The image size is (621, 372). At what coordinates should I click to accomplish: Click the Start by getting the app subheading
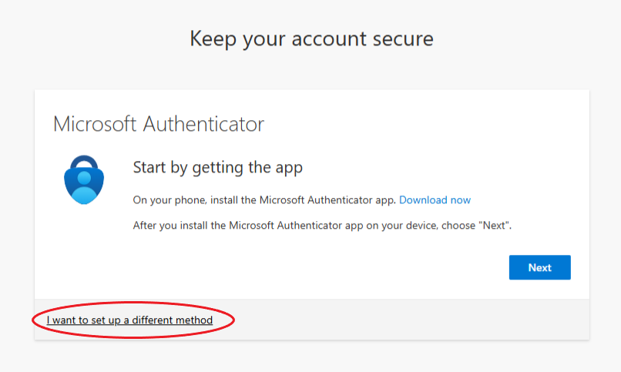pyautogui.click(x=218, y=168)
